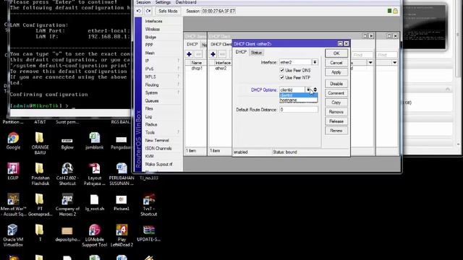
Task: Open the Session menu
Action: (143, 2)
